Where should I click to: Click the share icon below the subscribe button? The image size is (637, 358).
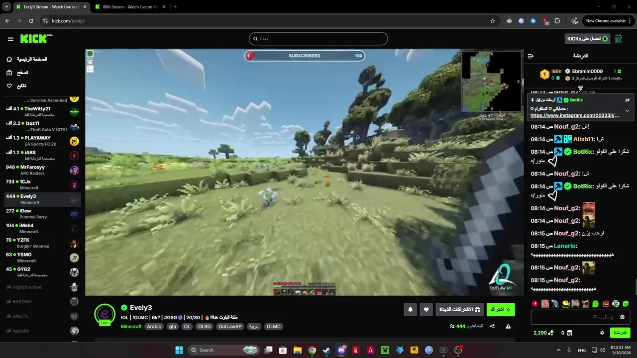point(492,326)
